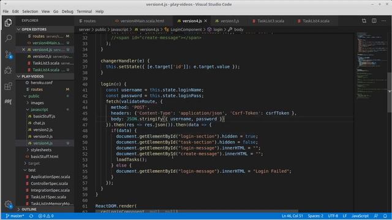Change the JavaScript language mode
This screenshot has height=220, width=392.
pos(360,216)
